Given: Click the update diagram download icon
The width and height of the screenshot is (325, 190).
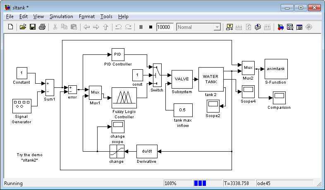Looking at the screenshot, I should click(258, 27).
